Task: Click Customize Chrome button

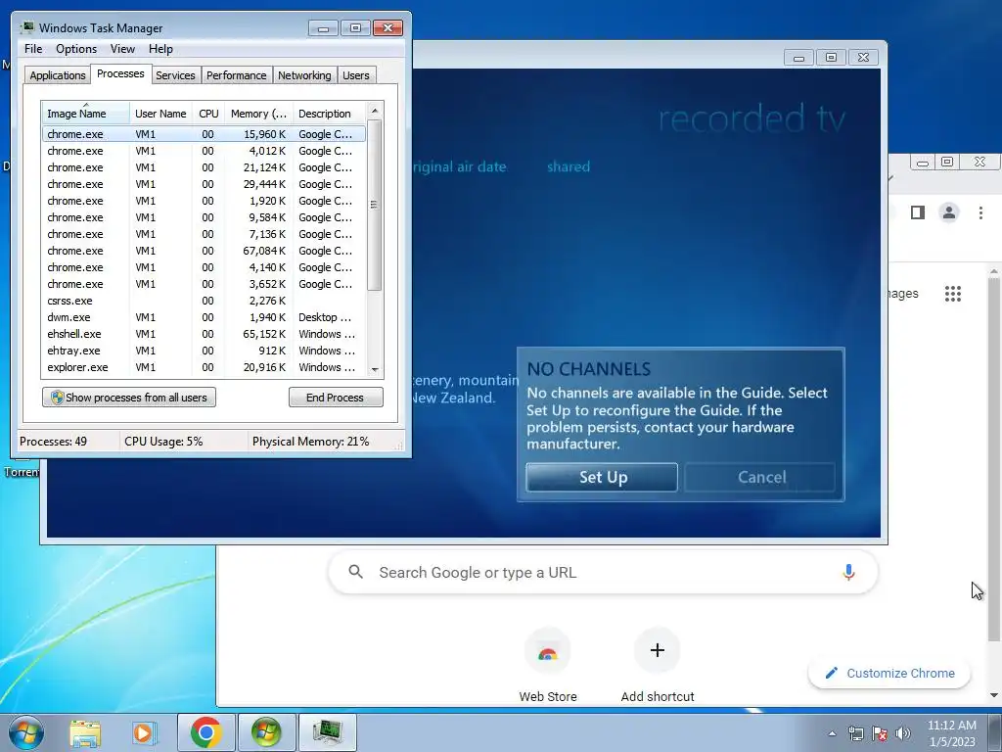Action: pyautogui.click(x=889, y=673)
